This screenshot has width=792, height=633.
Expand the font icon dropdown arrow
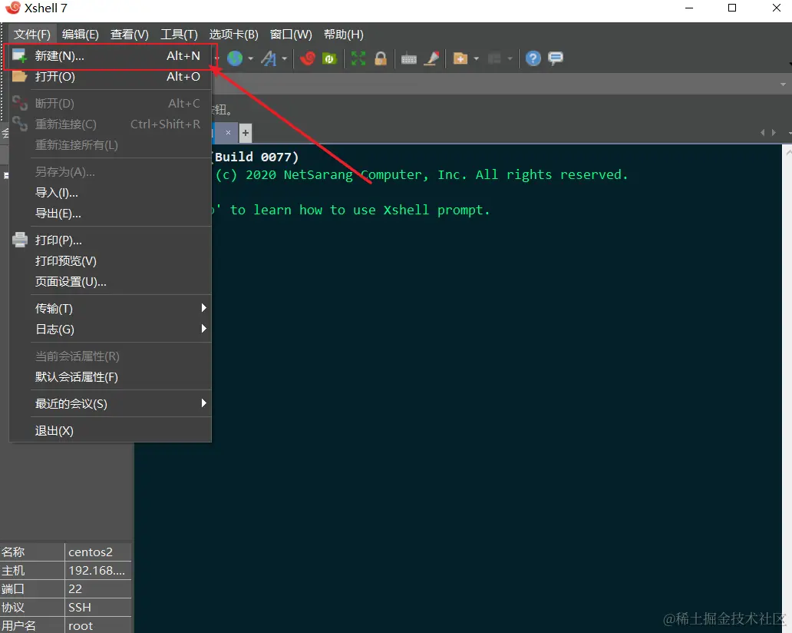click(x=285, y=58)
